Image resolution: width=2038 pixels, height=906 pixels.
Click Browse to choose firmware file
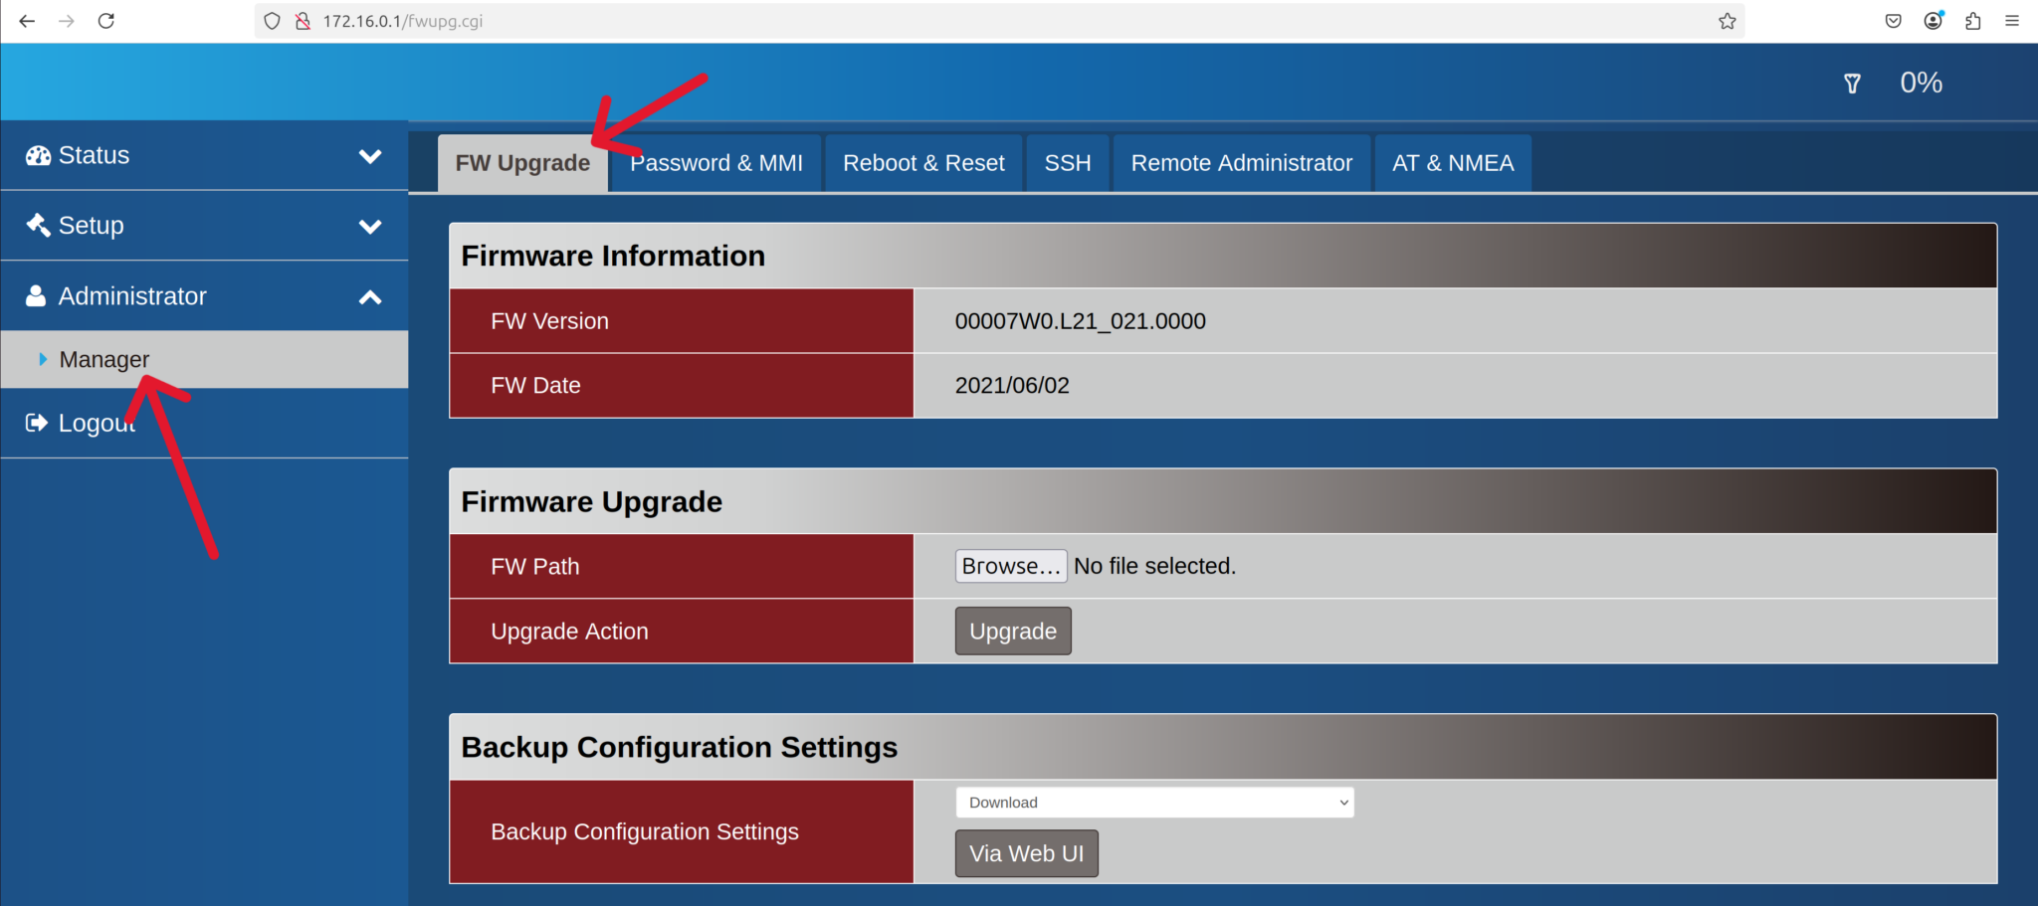(1010, 565)
